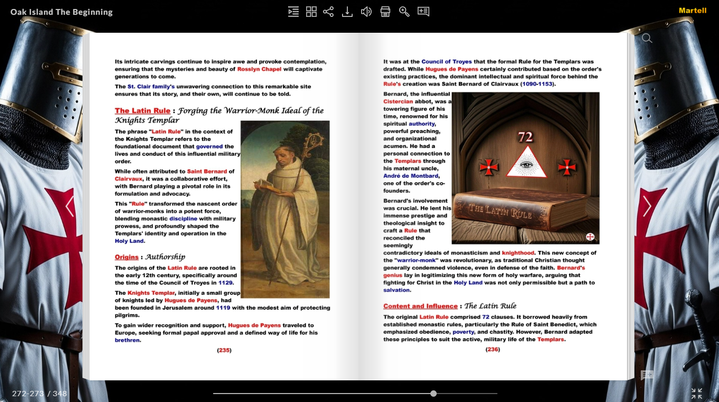
Task: Go to the next page arrow
Action: [x=647, y=207]
